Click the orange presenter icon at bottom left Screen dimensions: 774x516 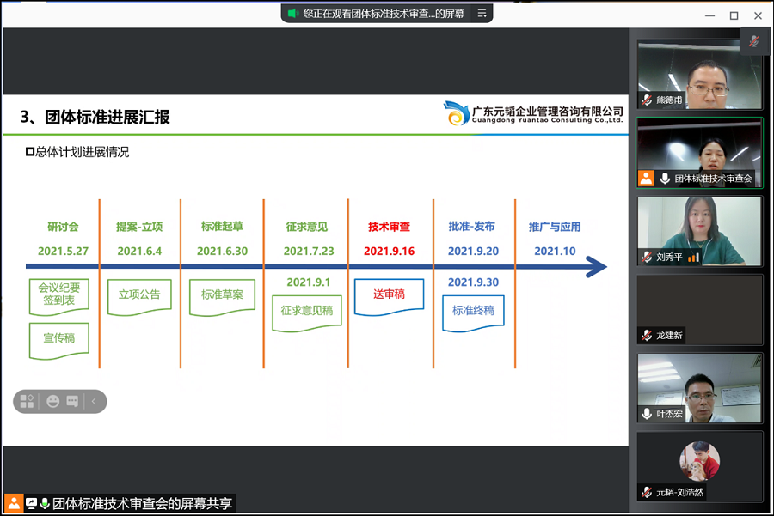pyautogui.click(x=13, y=504)
